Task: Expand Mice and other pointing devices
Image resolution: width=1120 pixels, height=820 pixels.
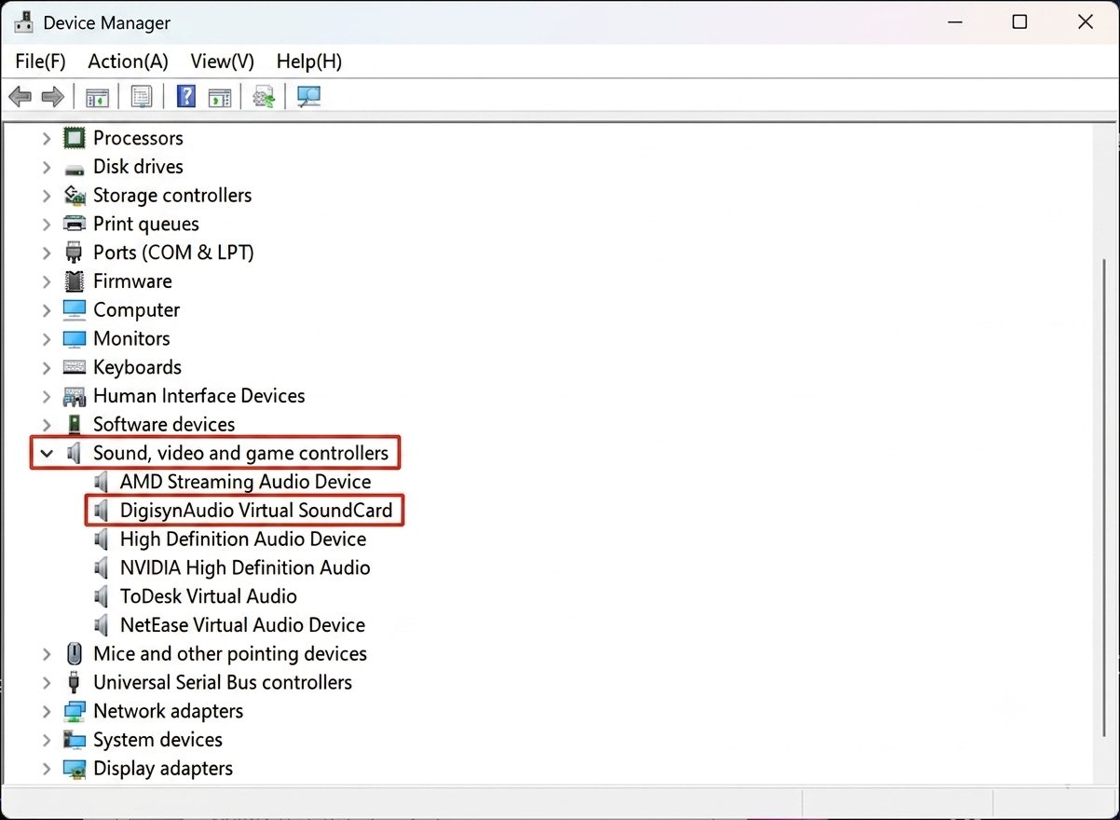Action: (46, 654)
